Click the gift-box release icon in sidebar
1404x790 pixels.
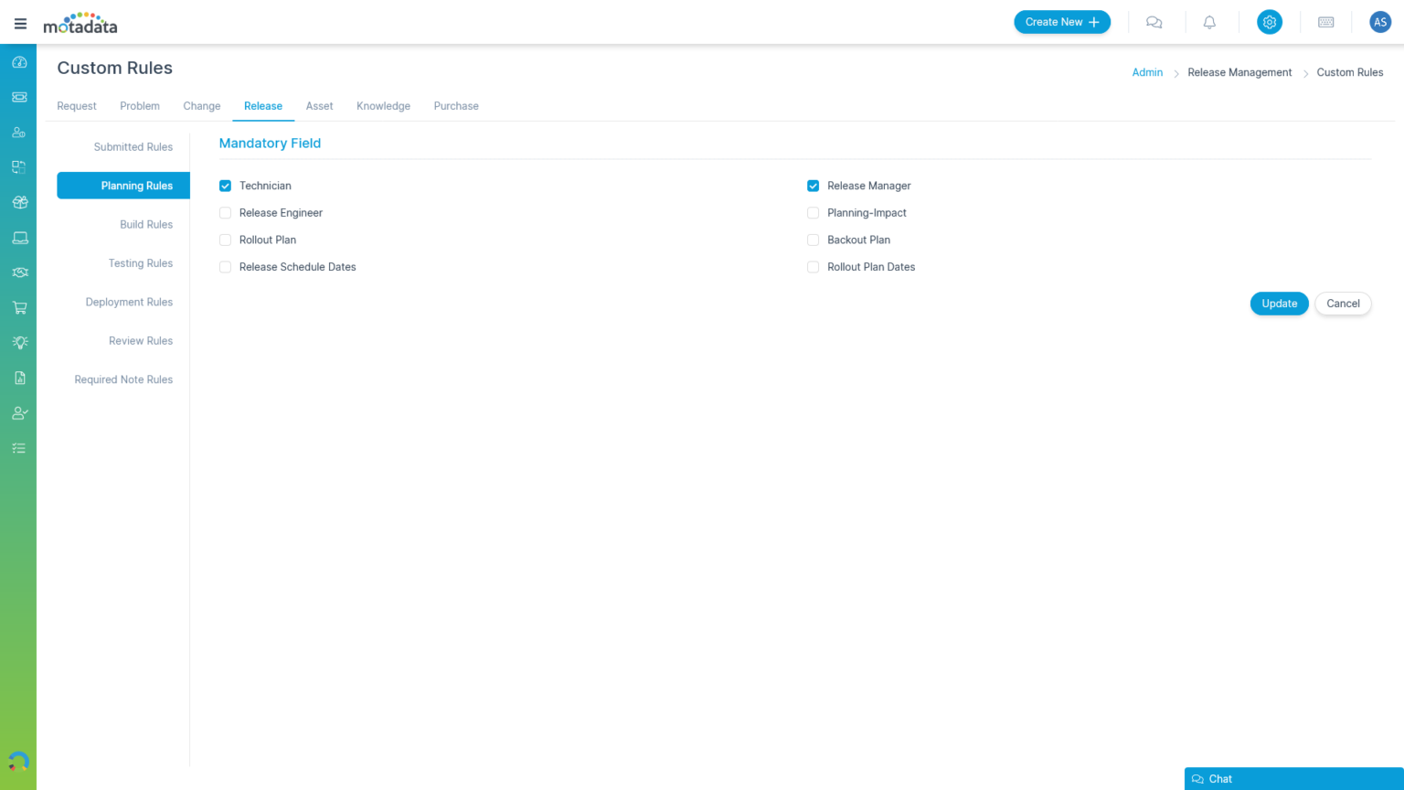pos(19,202)
